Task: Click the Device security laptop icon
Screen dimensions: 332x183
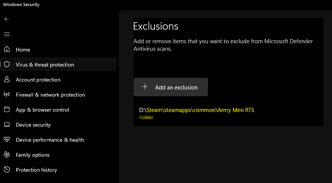Action: click(6, 125)
